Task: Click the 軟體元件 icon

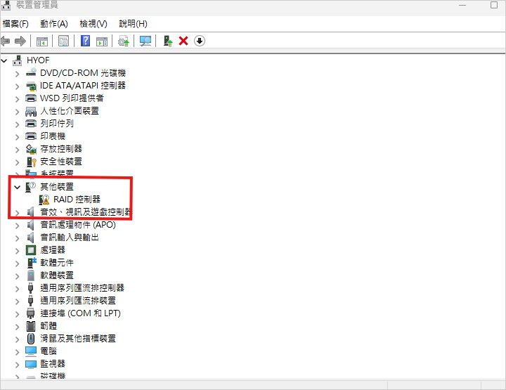Action: [32, 263]
